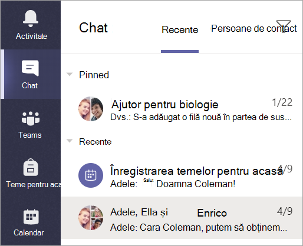Click the Recente section label in list

pos(95,142)
